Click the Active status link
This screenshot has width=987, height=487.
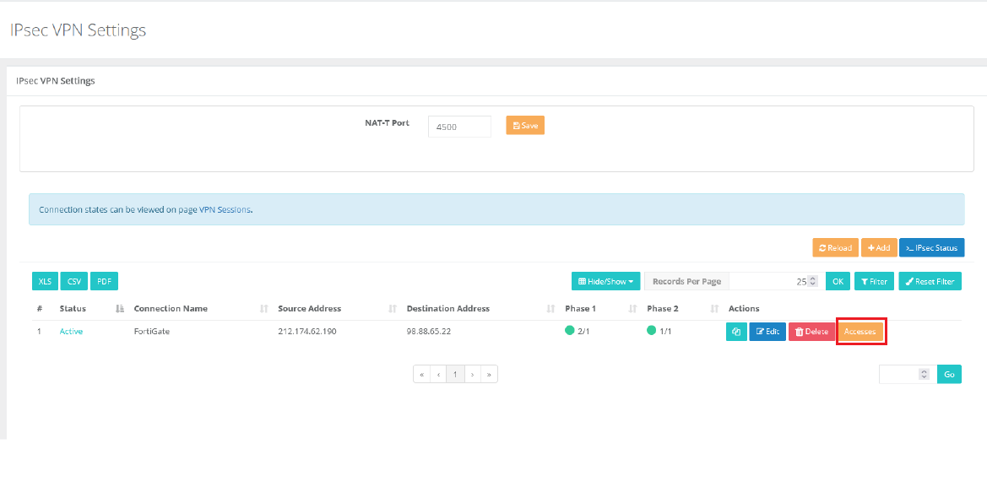pyautogui.click(x=71, y=332)
